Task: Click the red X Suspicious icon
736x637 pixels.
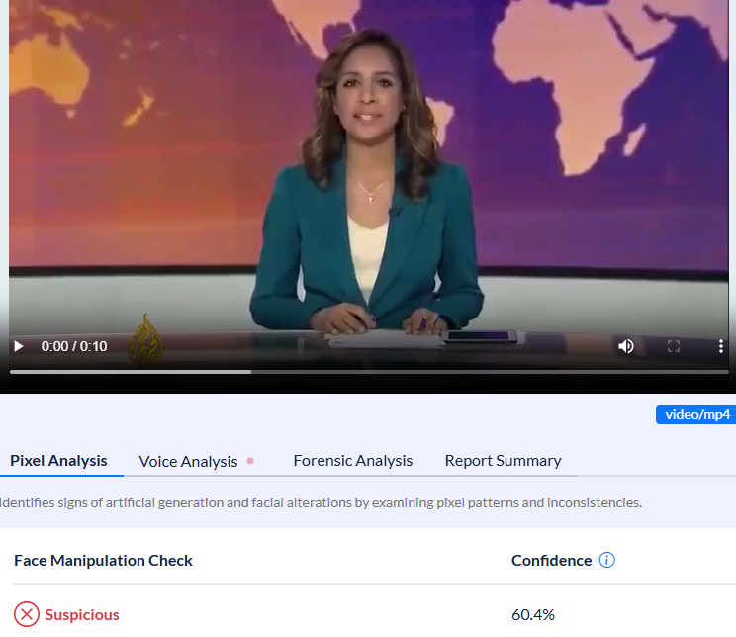Action: (27, 614)
